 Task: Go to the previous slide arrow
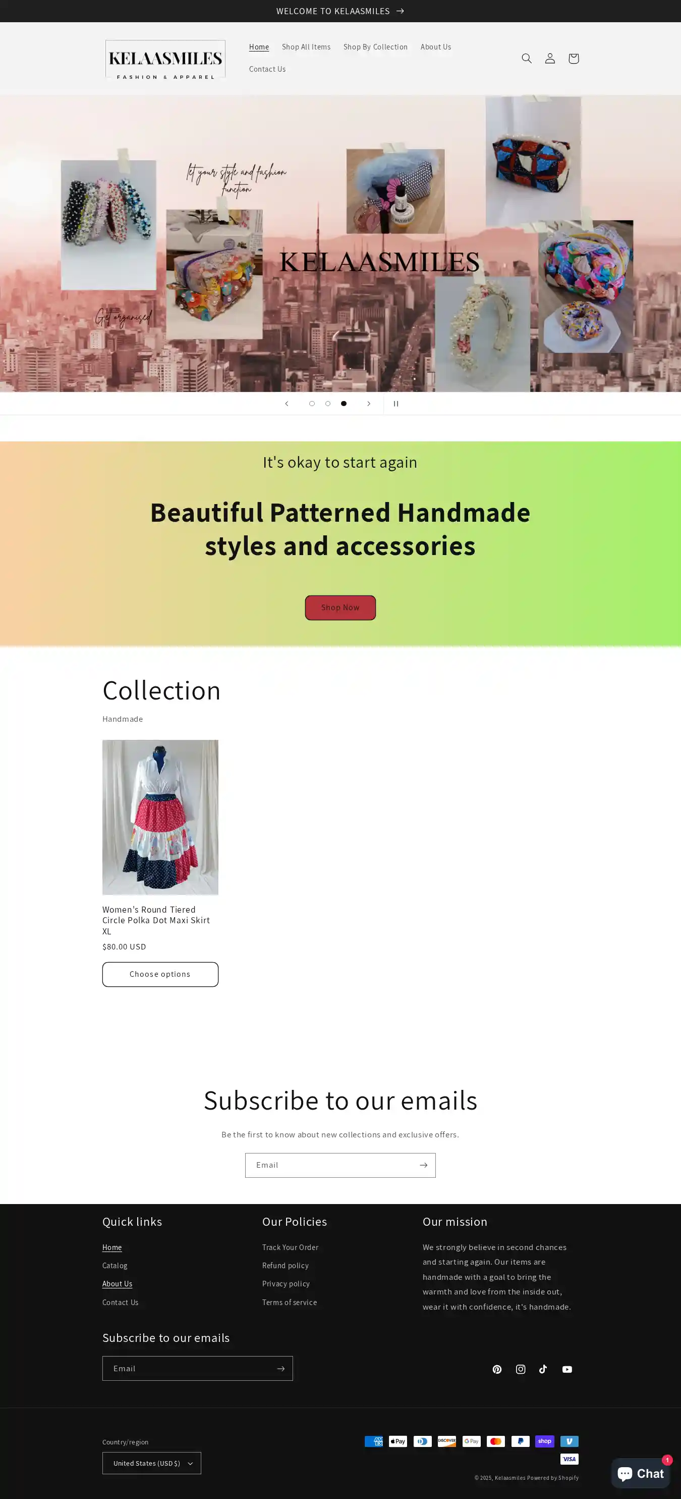tap(287, 403)
